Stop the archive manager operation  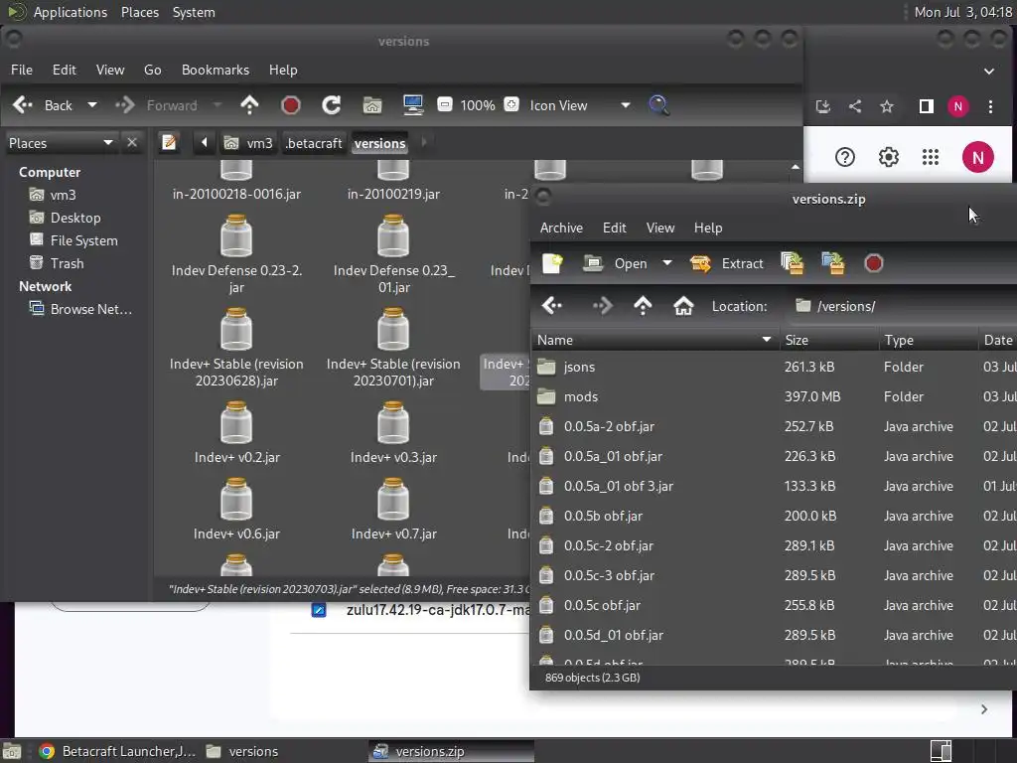coord(874,263)
